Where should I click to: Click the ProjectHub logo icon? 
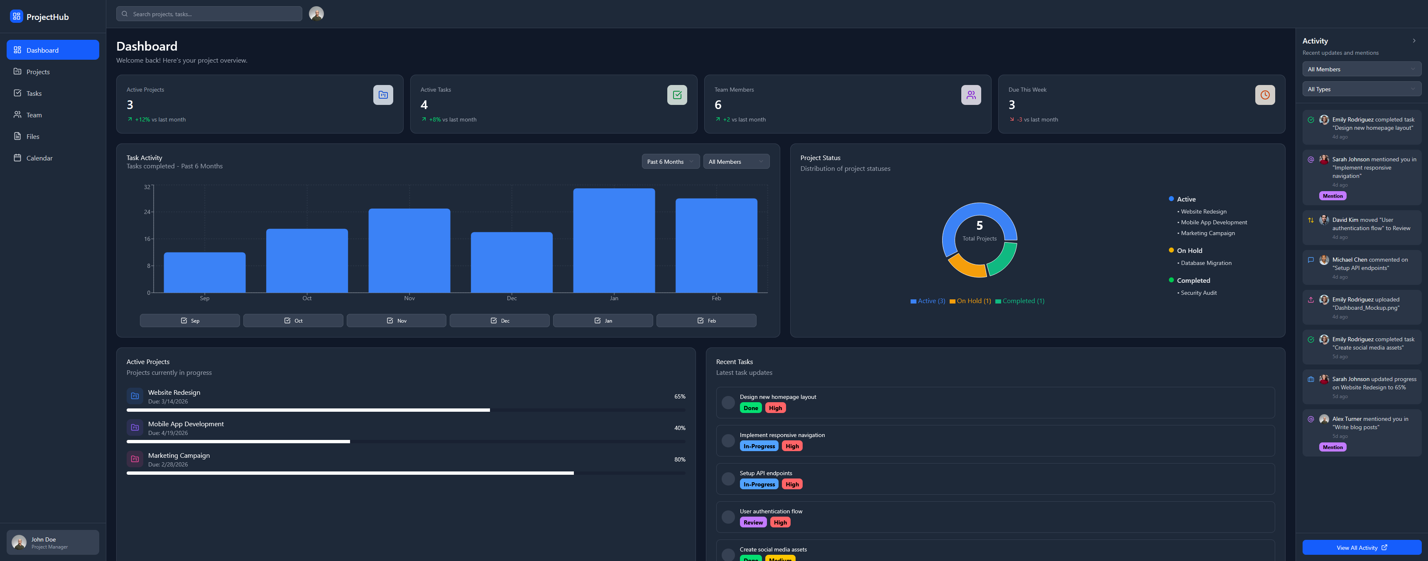coord(17,17)
